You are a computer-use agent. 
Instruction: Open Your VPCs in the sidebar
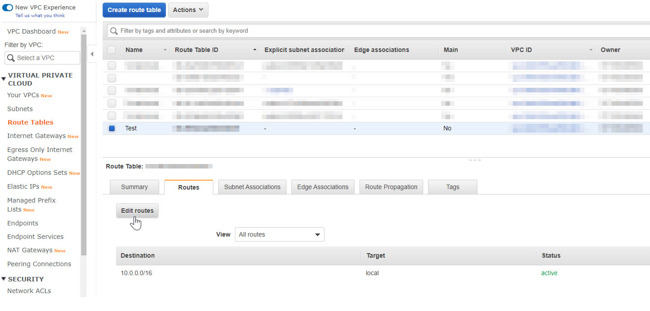23,95
